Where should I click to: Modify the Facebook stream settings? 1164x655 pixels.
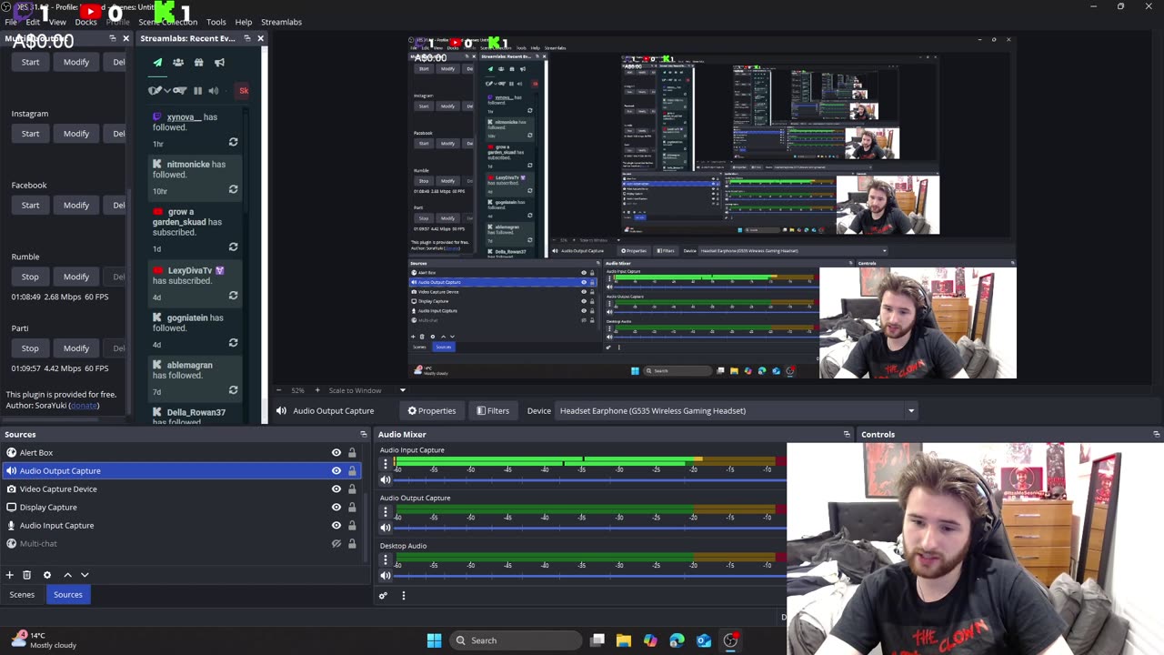pos(76,205)
